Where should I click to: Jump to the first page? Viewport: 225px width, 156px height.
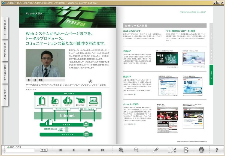[60, 150]
